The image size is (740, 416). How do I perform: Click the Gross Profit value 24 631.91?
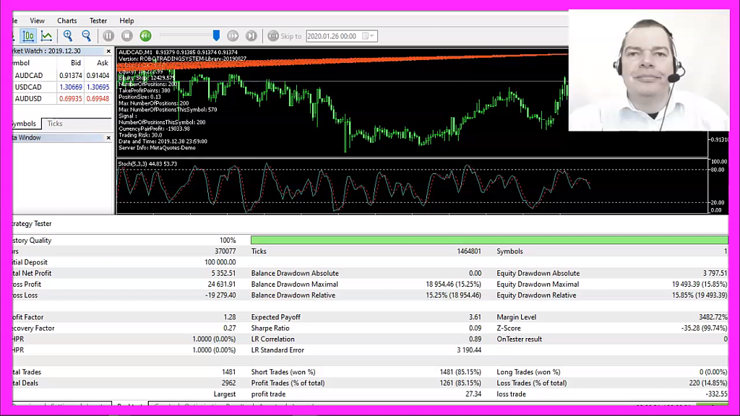[x=222, y=284]
